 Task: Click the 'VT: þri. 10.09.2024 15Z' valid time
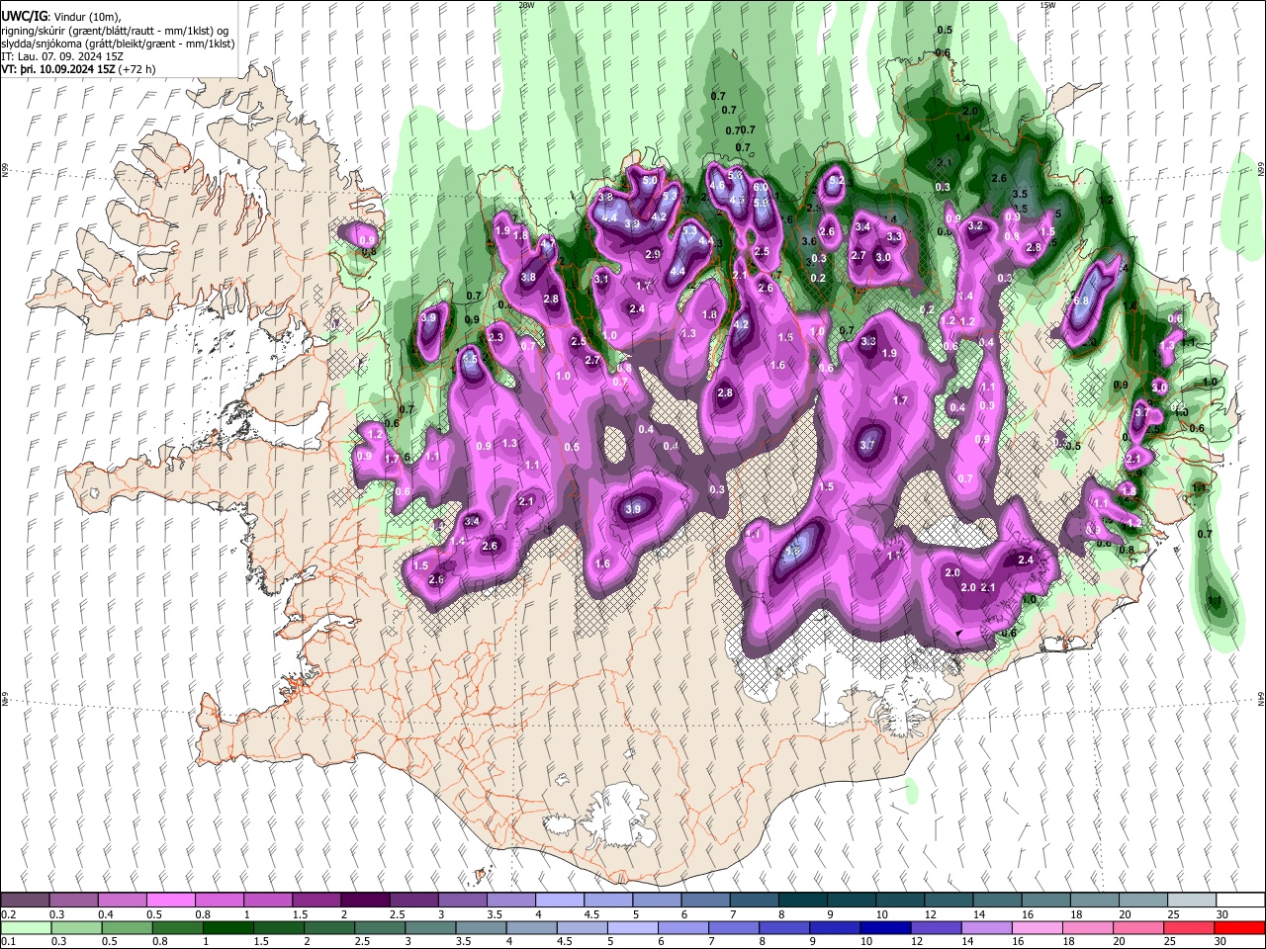[57, 69]
